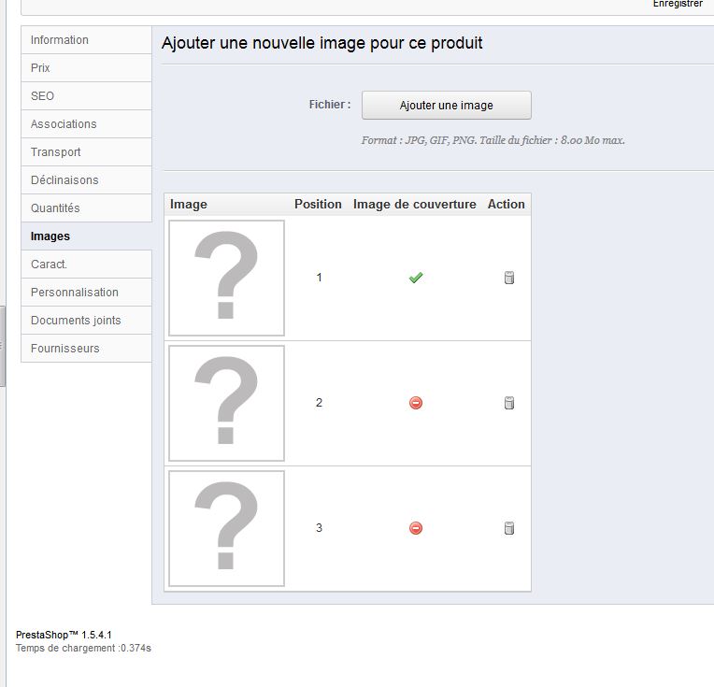Image resolution: width=714 pixels, height=687 pixels.
Task: Click the Image column header
Action: (x=189, y=205)
